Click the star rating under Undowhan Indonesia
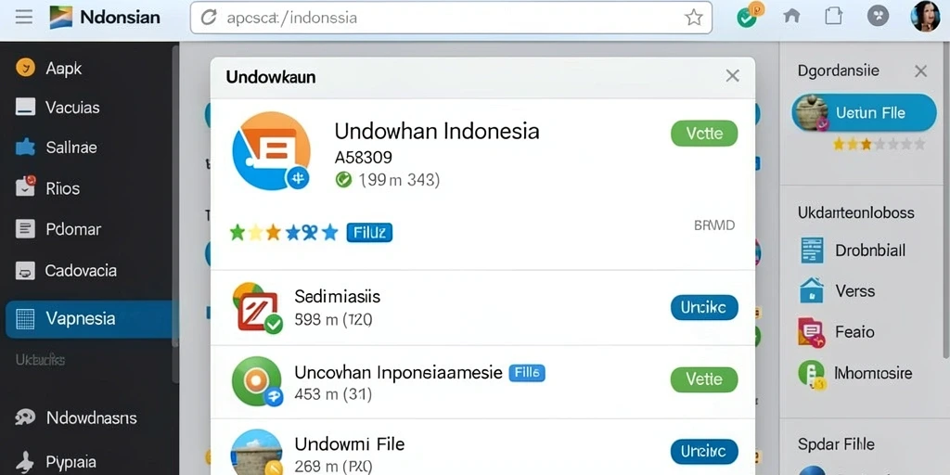This screenshot has height=475, width=950. (284, 233)
